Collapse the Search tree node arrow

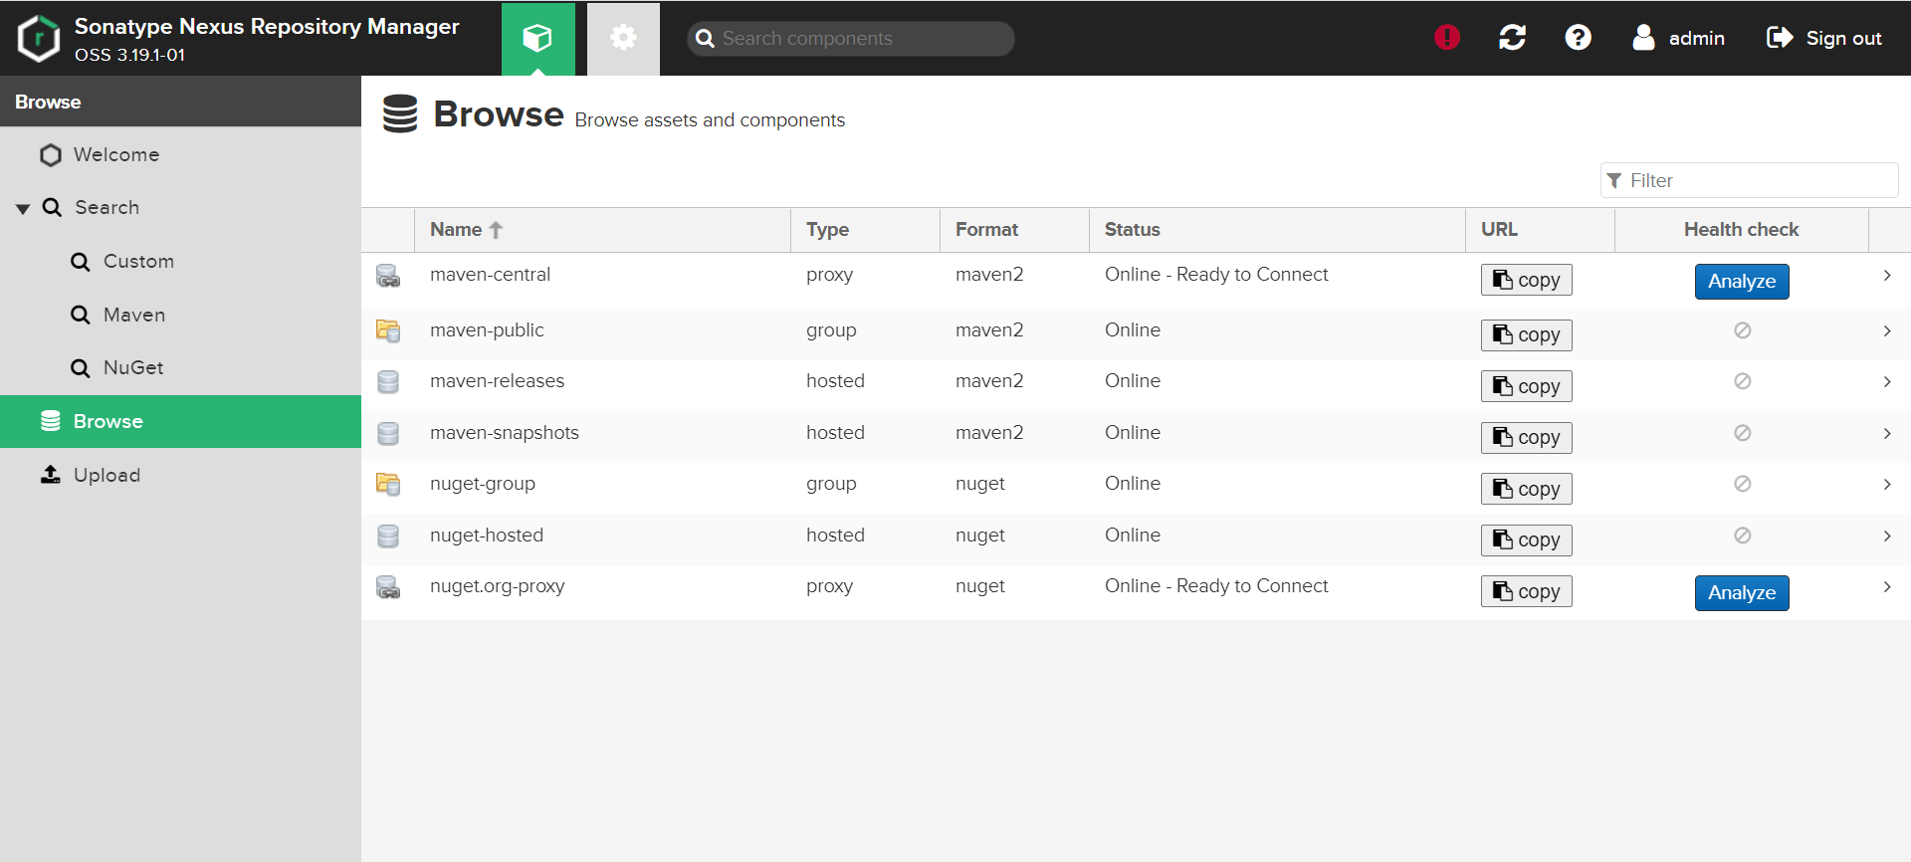point(23,208)
